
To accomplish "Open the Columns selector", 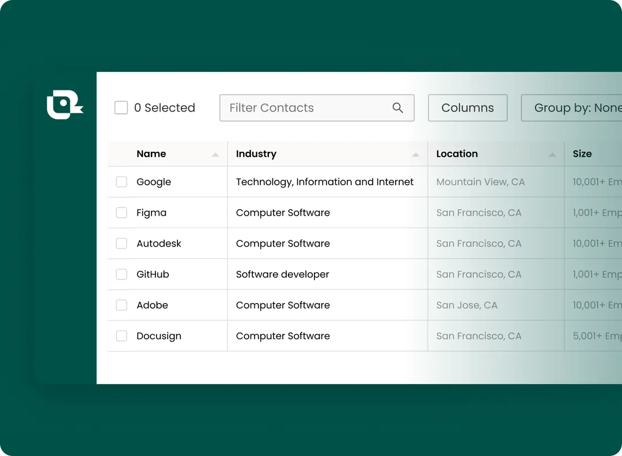I will coord(467,108).
